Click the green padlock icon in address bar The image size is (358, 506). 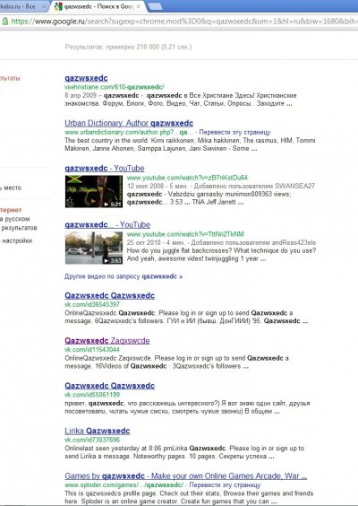[x=4, y=22]
